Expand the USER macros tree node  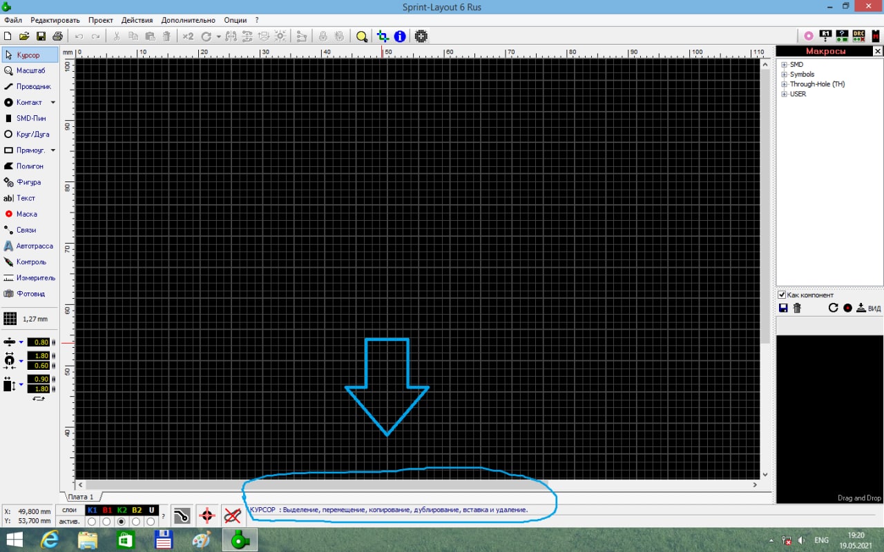785,94
